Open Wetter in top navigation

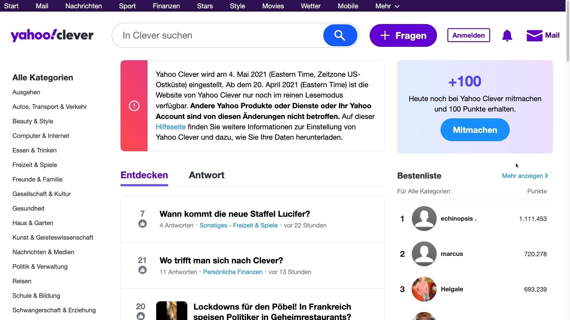click(311, 6)
